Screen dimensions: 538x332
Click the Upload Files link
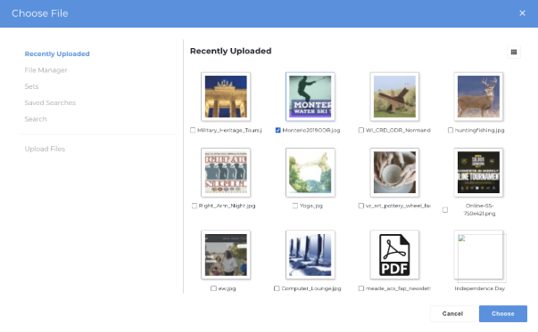click(x=45, y=149)
